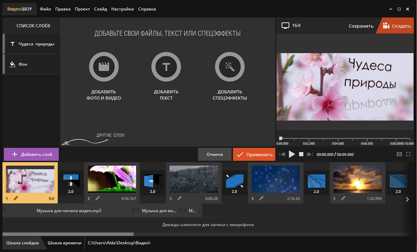Image resolution: width=417 pixels, height=252 pixels.
Task: Click the pencil edit icon on slide 5
Action: 343,198
